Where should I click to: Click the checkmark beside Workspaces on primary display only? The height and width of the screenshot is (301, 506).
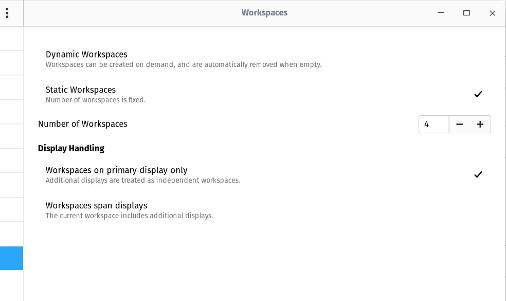pyautogui.click(x=478, y=174)
